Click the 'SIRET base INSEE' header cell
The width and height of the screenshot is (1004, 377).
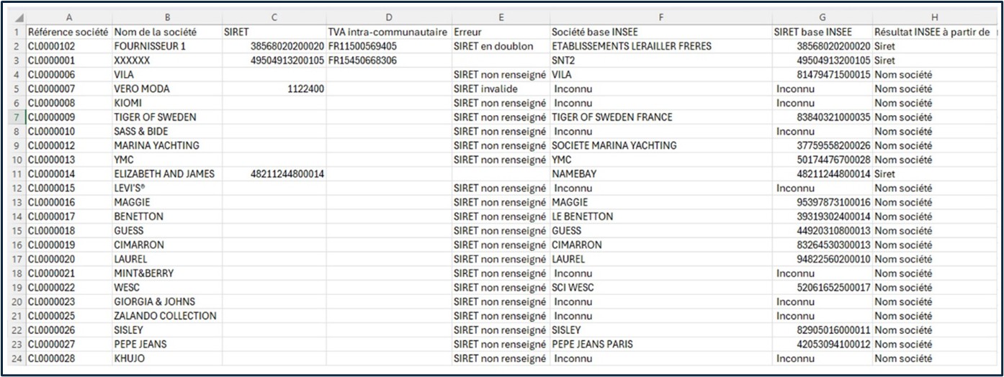pos(822,32)
